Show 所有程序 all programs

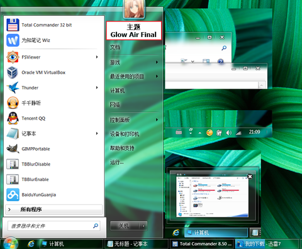click(x=54, y=209)
